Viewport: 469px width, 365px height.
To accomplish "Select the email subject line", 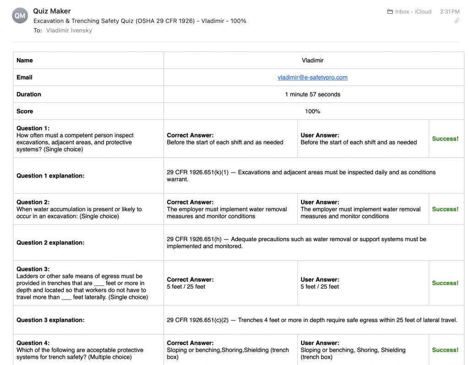I will pyautogui.click(x=140, y=21).
